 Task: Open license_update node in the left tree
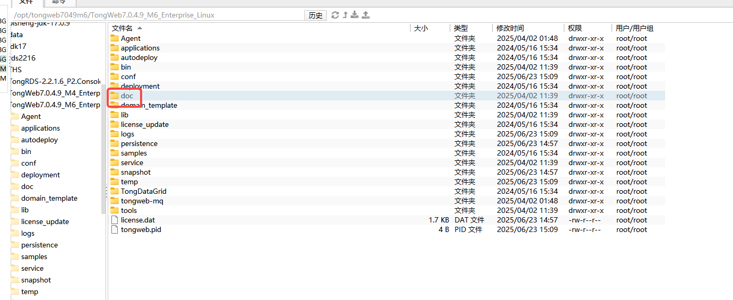[x=45, y=221]
